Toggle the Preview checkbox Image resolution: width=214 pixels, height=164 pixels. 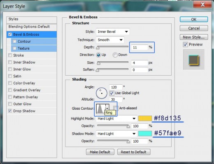click(185, 44)
